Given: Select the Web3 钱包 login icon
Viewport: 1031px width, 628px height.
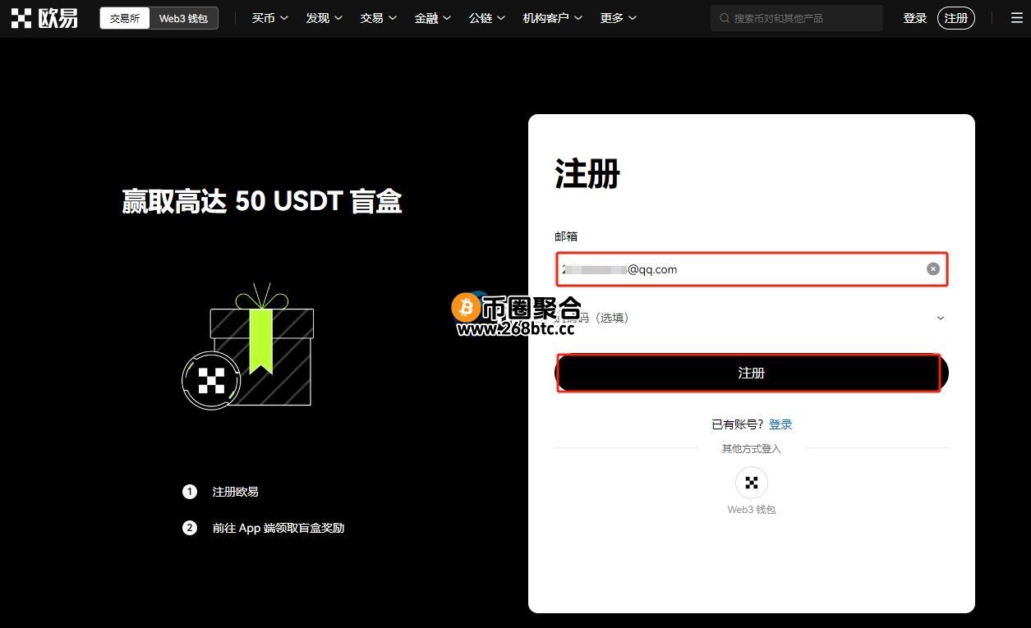Looking at the screenshot, I should click(750, 483).
